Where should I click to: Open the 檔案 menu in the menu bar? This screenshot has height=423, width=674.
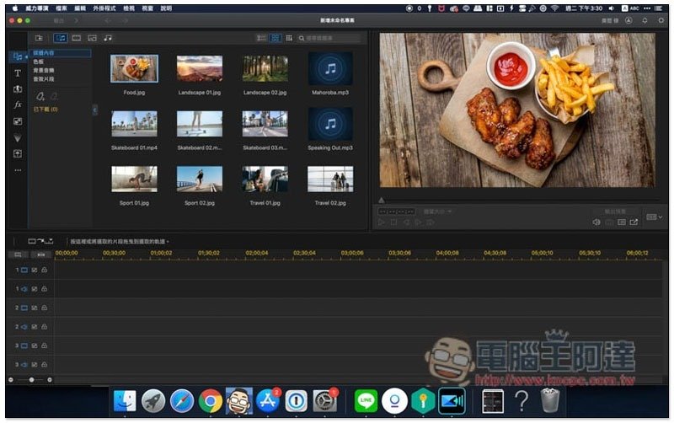pyautogui.click(x=62, y=7)
